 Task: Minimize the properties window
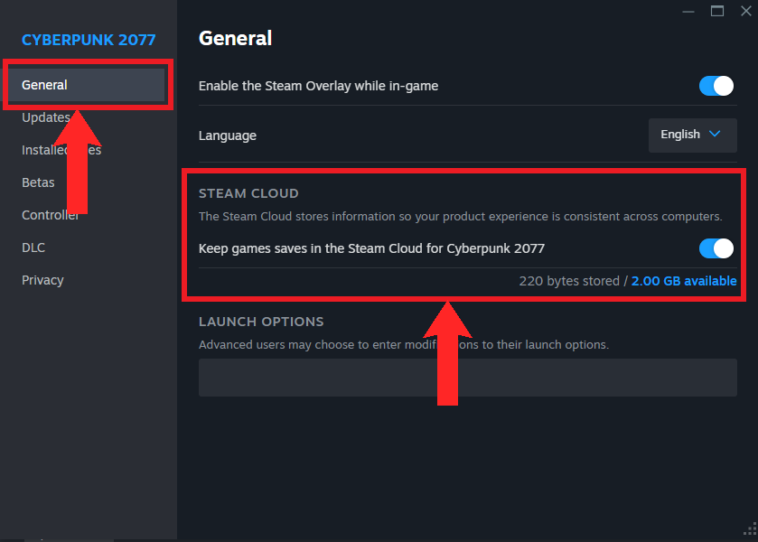click(688, 11)
